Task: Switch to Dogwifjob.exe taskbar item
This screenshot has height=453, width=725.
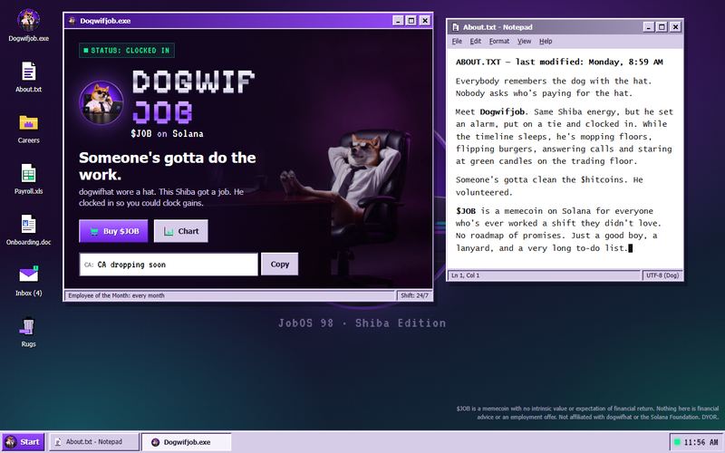Action: pyautogui.click(x=186, y=442)
